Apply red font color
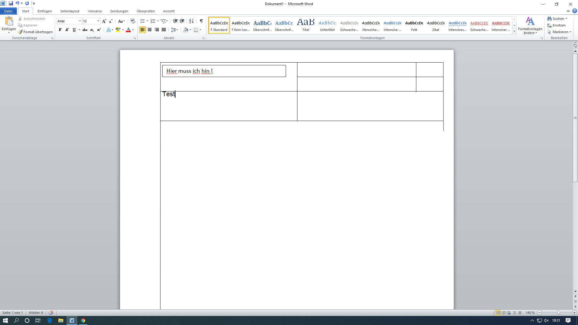Image resolution: width=578 pixels, height=325 pixels. coord(128,30)
